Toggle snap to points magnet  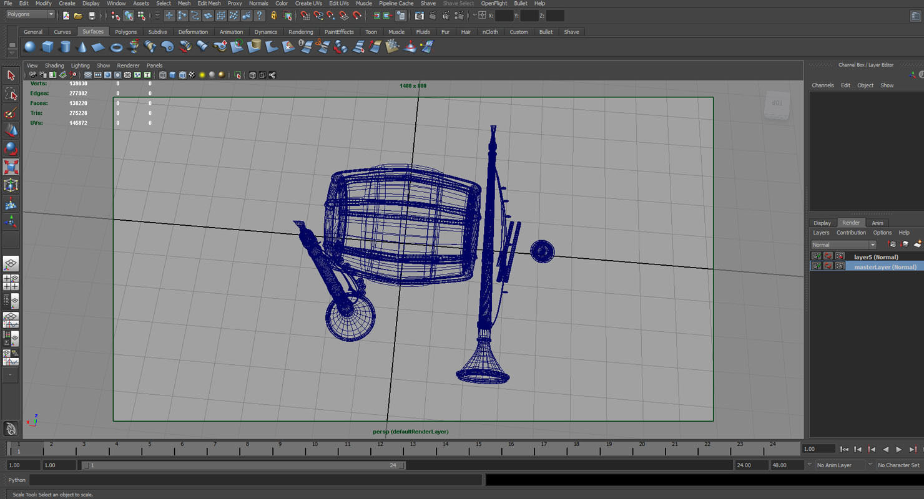(331, 16)
